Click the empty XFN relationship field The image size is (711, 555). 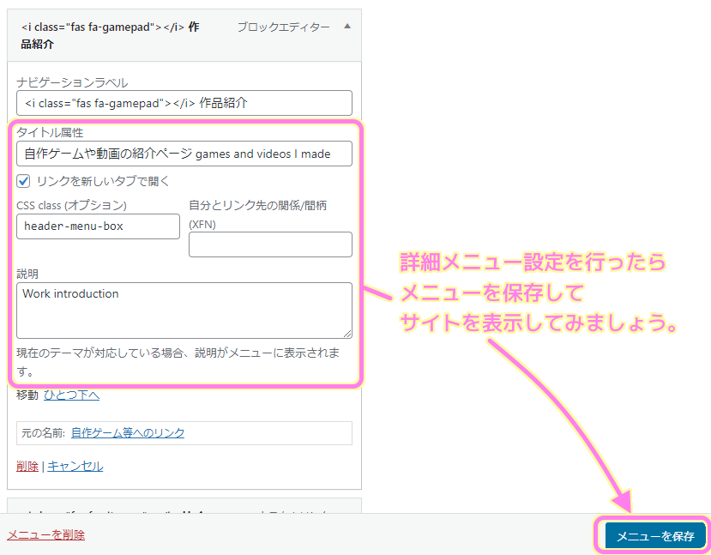[270, 244]
